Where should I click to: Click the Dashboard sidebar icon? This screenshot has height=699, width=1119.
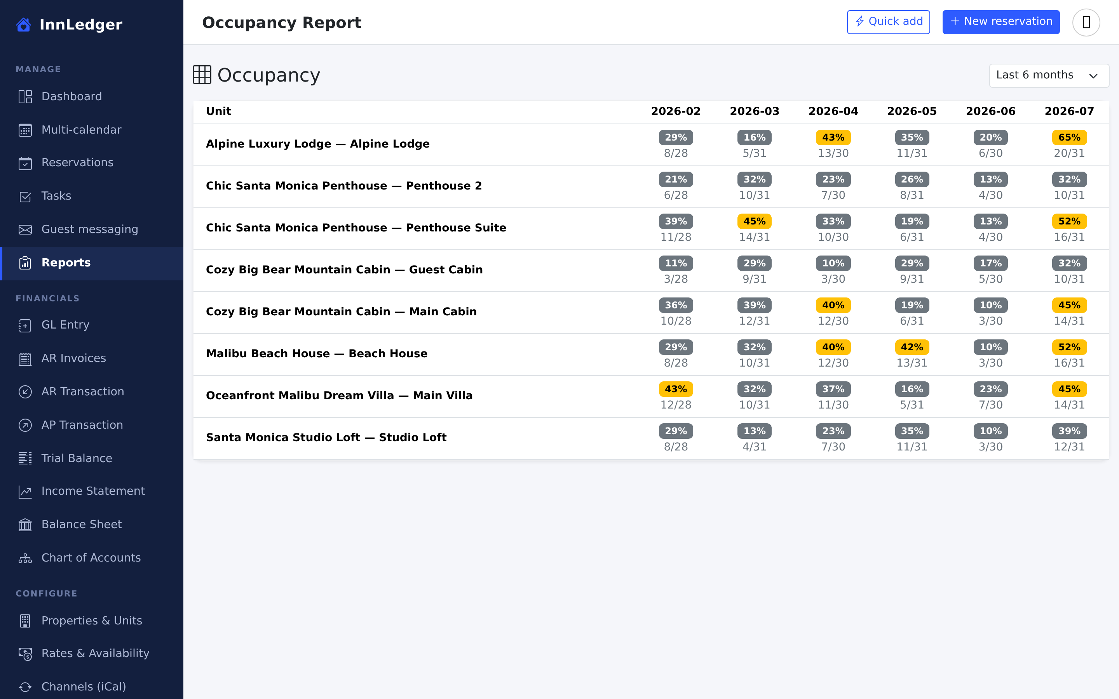point(25,97)
